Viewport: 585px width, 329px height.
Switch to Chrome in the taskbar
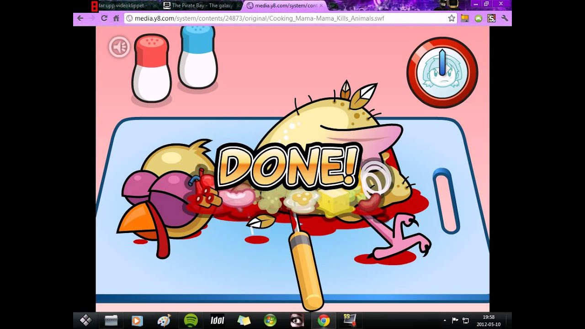324,320
